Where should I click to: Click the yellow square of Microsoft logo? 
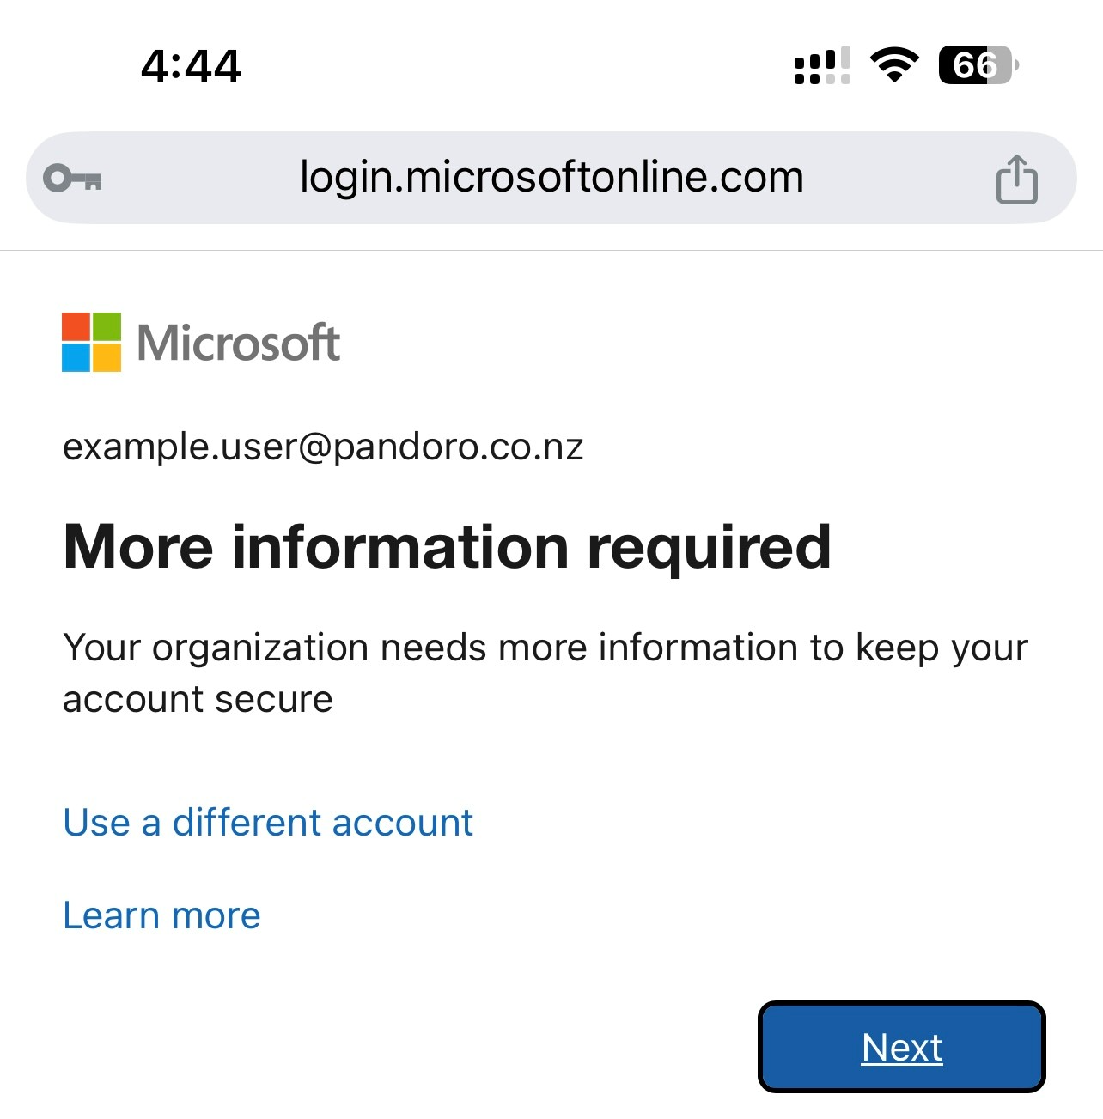107,357
